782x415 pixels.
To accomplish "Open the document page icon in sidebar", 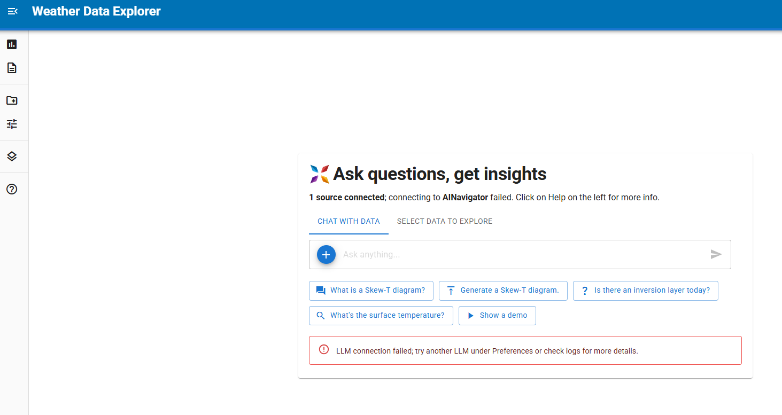I will coord(12,68).
